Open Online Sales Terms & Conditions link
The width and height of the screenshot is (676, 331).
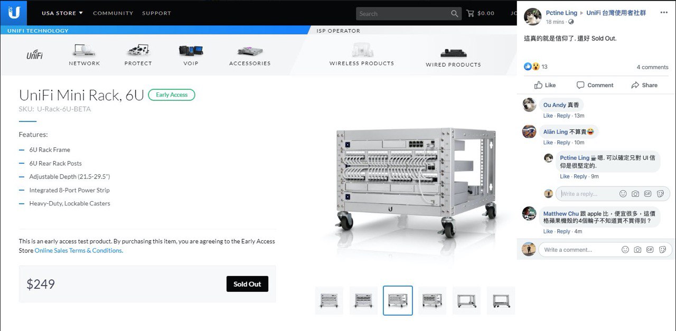click(x=79, y=251)
